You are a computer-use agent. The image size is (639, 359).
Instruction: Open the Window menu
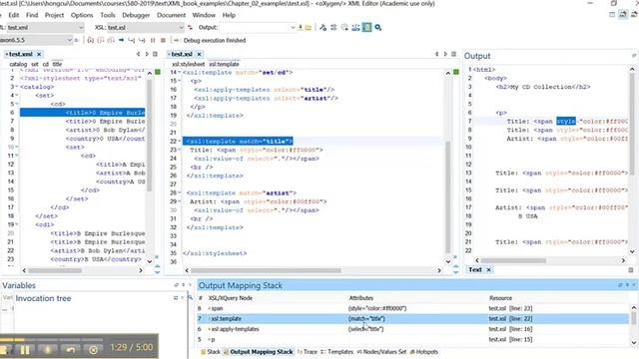tap(204, 15)
